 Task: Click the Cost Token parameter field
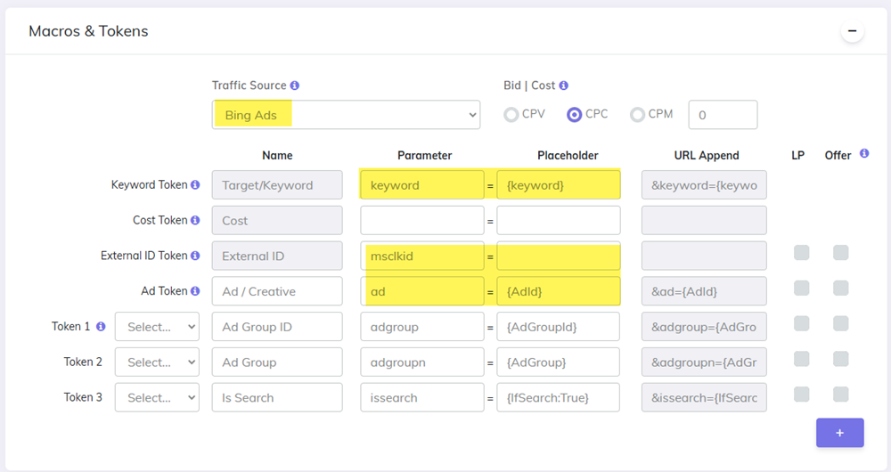422,220
